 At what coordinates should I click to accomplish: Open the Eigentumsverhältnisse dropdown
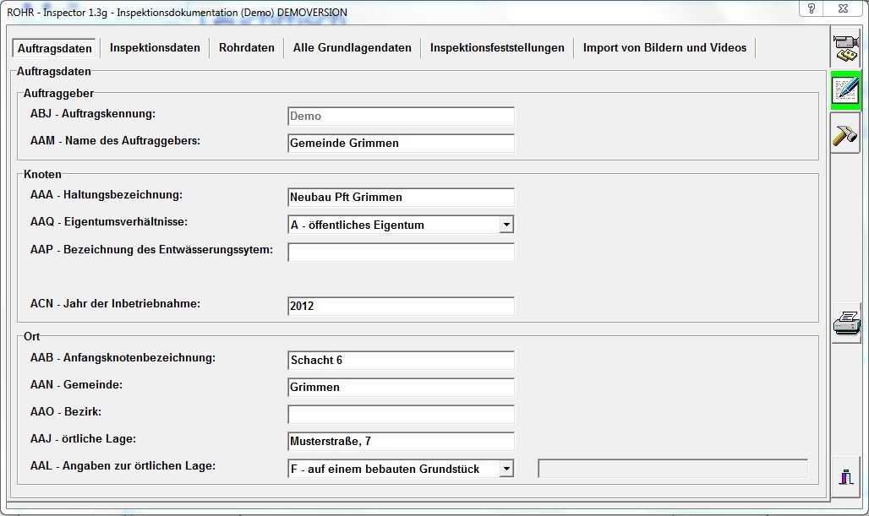pos(506,225)
